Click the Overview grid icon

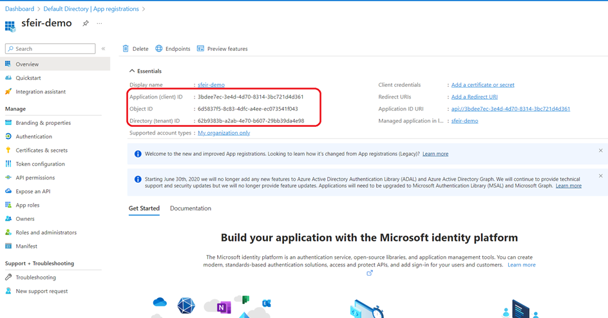8,64
